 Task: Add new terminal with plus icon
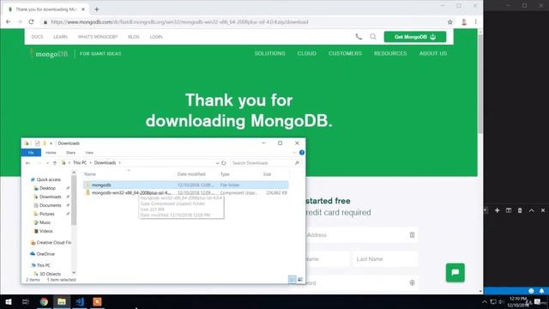pos(498,210)
